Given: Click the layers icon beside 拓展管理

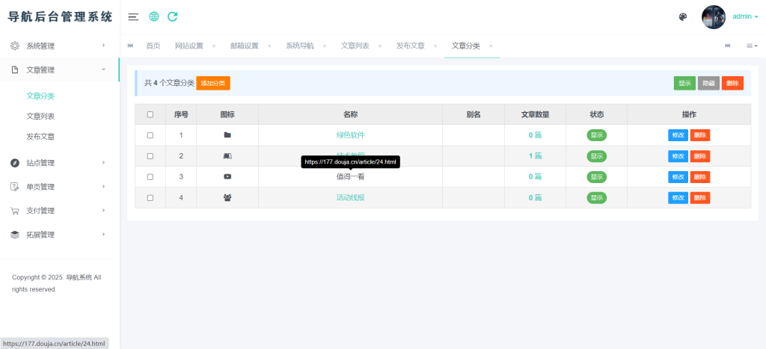Looking at the screenshot, I should (x=15, y=235).
